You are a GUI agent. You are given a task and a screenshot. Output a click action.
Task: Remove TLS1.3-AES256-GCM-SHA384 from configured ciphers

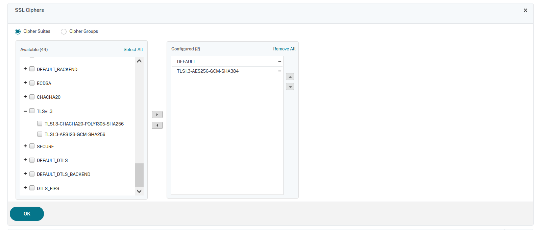click(279, 71)
